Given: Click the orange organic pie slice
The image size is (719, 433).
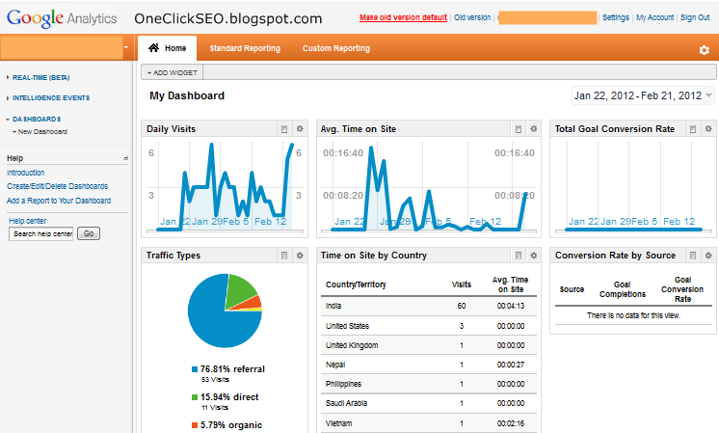Looking at the screenshot, I should tap(253, 303).
